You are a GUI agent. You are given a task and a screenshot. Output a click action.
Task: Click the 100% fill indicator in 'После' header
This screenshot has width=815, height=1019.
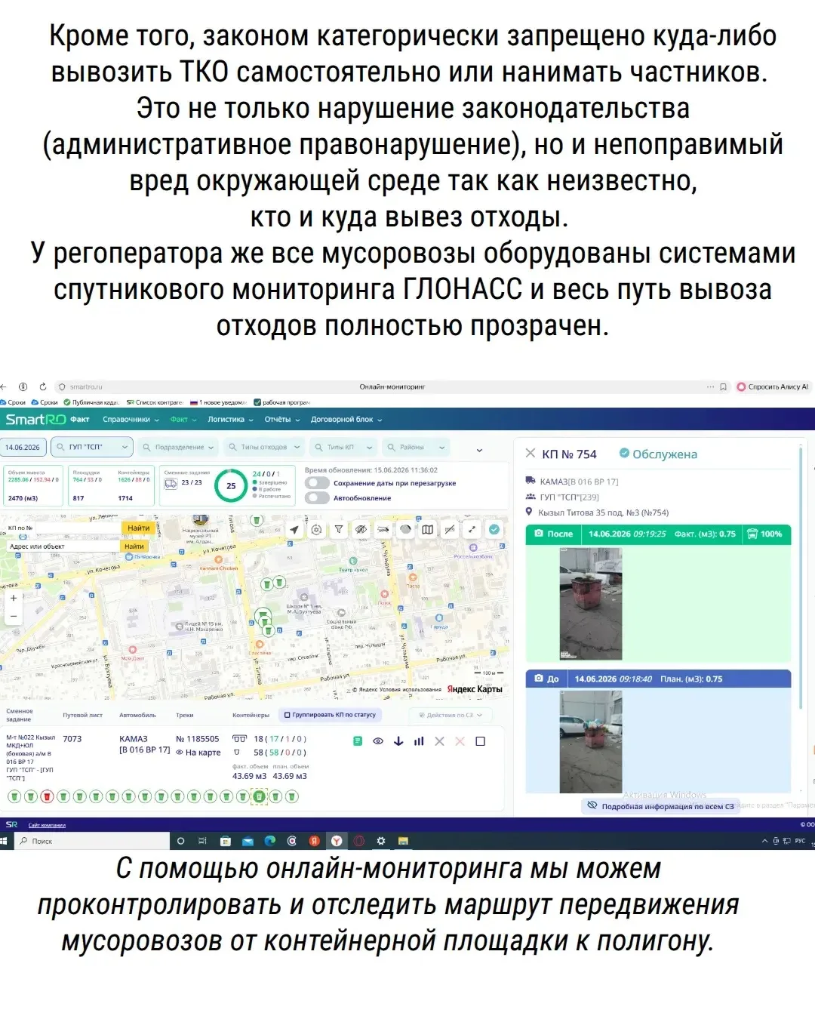(x=765, y=534)
